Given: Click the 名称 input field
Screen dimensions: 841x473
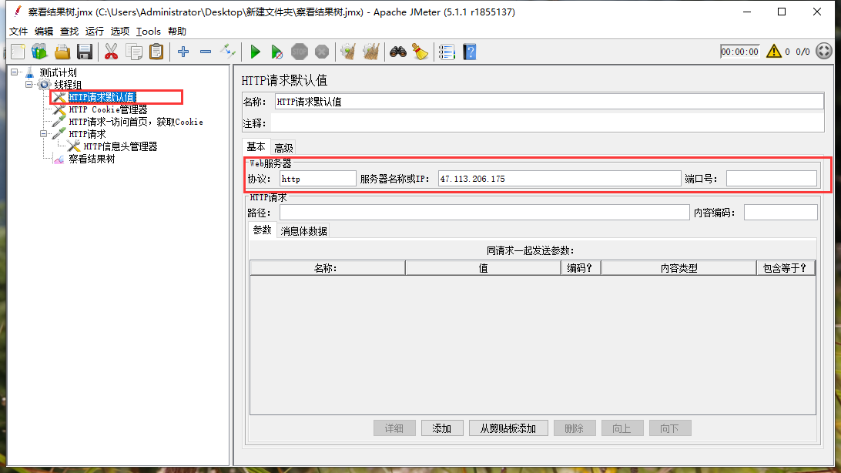Looking at the screenshot, I should tap(549, 102).
